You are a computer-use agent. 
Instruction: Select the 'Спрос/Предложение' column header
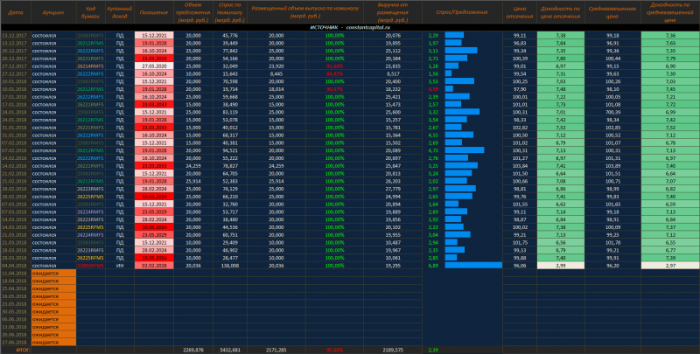click(464, 14)
